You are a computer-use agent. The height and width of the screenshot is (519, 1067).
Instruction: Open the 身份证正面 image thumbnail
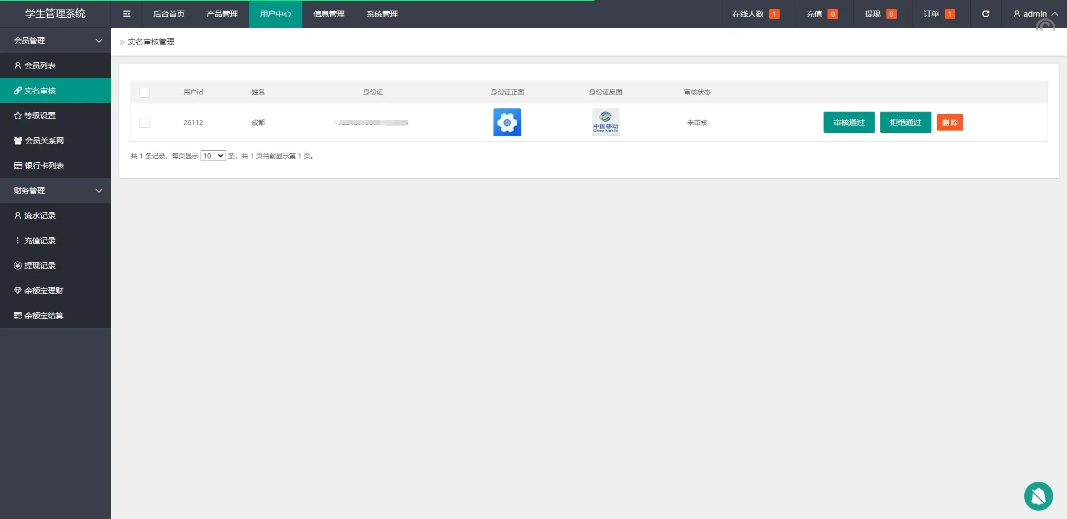[x=507, y=122]
